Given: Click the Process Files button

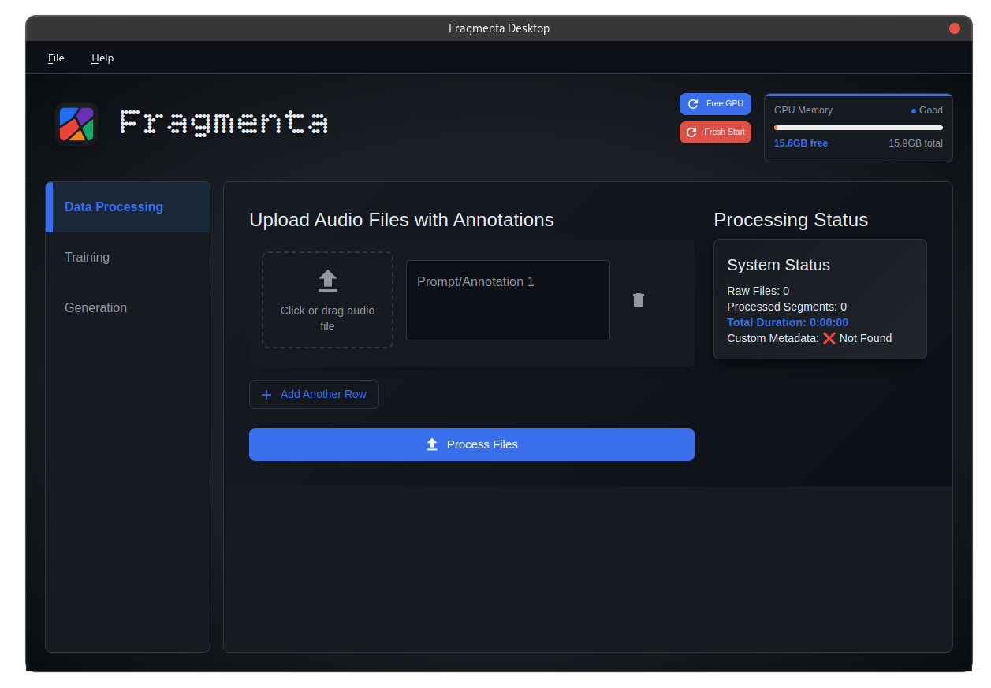Looking at the screenshot, I should 471,444.
